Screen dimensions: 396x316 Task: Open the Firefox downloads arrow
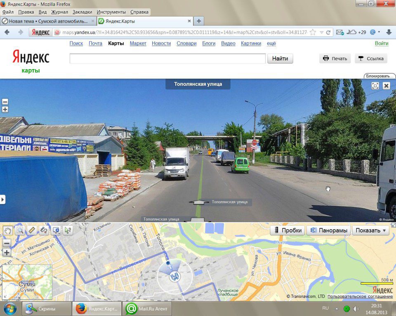(389, 32)
